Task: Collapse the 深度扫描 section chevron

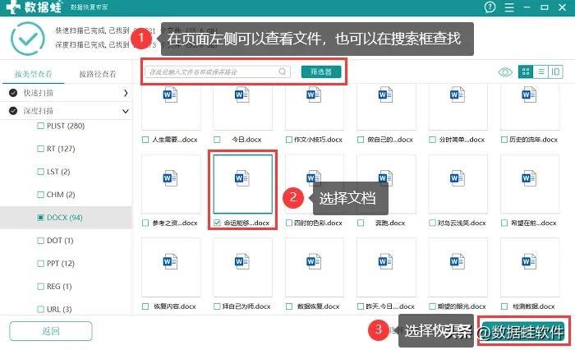Action: [126, 111]
